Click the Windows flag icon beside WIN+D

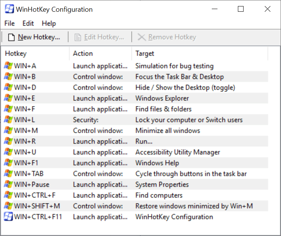click(x=8, y=87)
